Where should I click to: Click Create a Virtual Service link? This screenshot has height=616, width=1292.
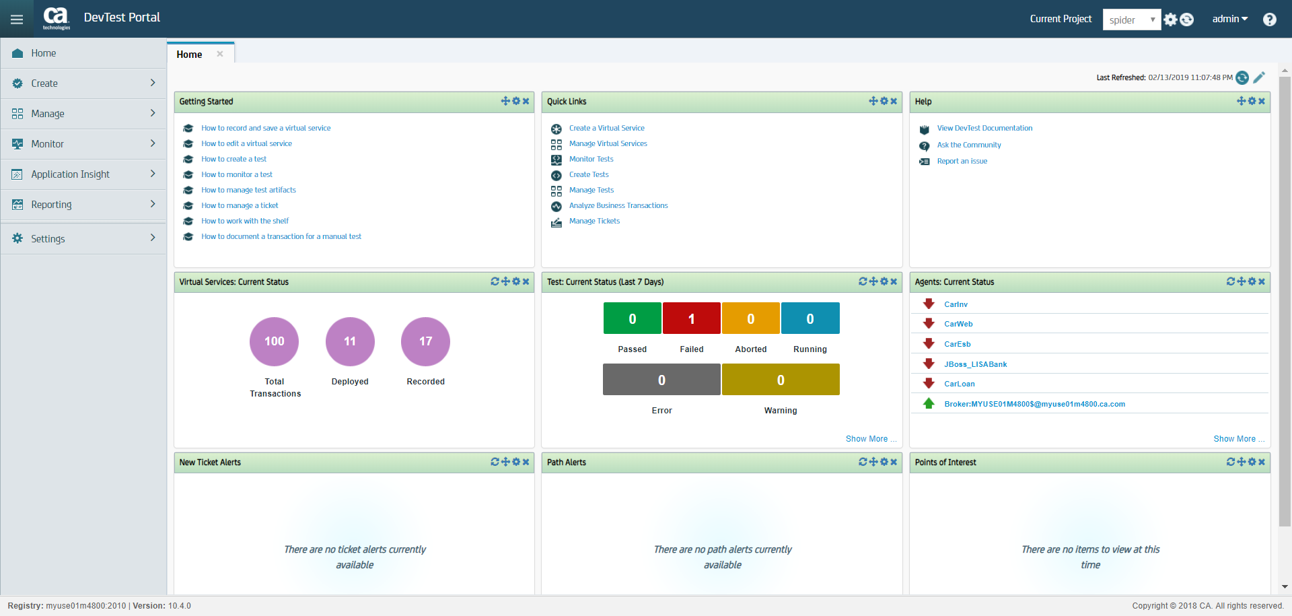point(606,128)
